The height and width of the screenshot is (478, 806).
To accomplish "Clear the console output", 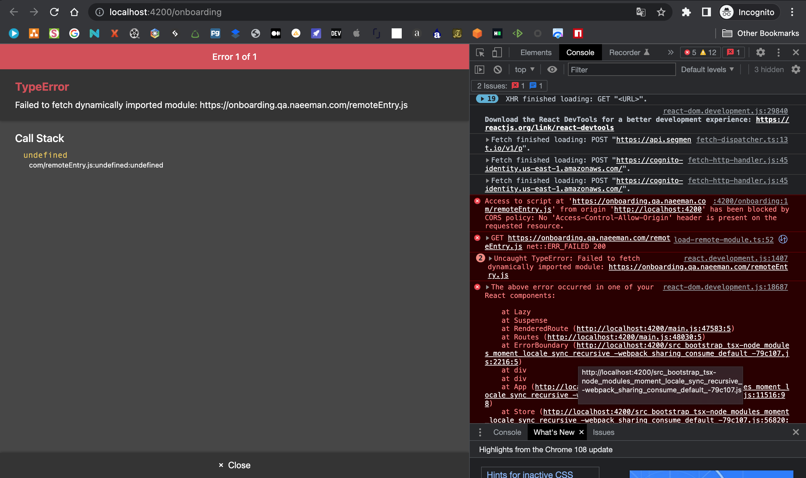I will [498, 69].
